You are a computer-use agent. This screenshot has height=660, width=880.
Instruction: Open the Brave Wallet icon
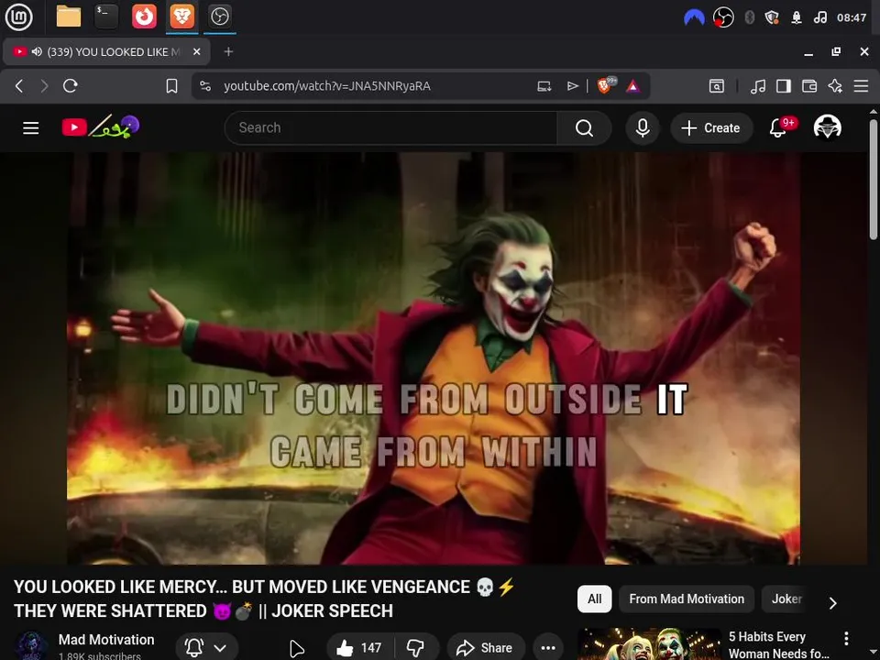coord(809,86)
